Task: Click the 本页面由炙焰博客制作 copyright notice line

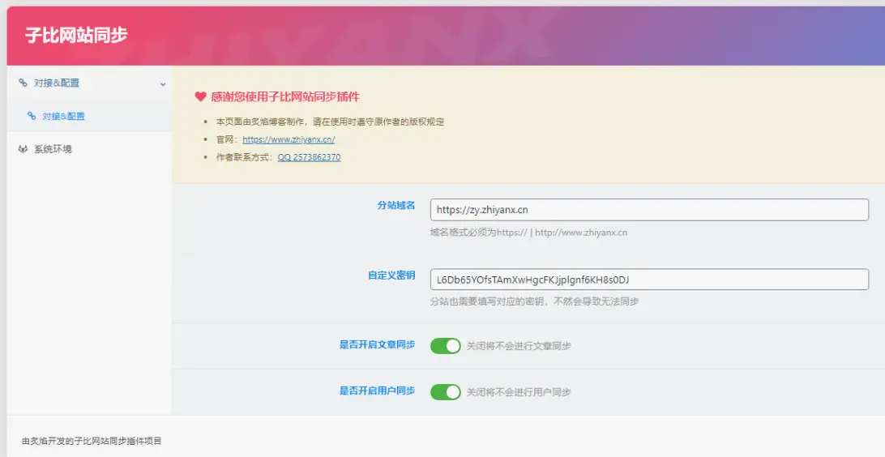Action: coord(330,122)
